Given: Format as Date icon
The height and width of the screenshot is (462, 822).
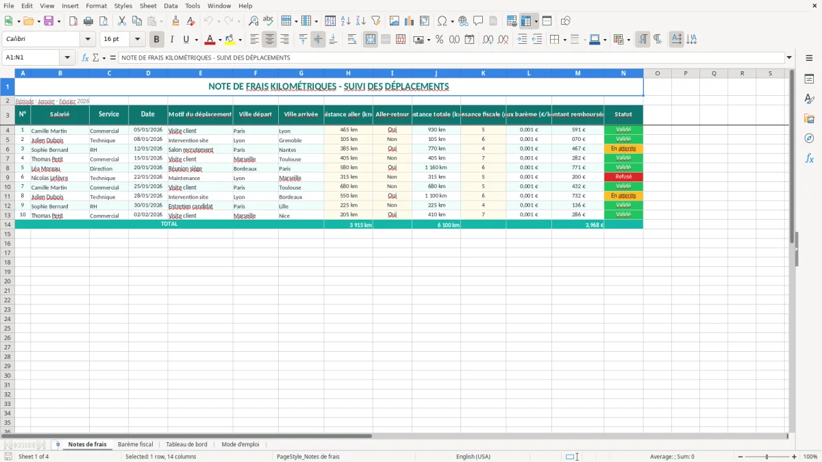Looking at the screenshot, I should pos(469,40).
